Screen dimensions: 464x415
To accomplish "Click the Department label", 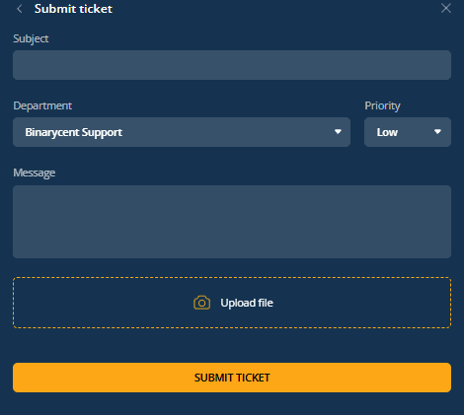I will [x=42, y=106].
